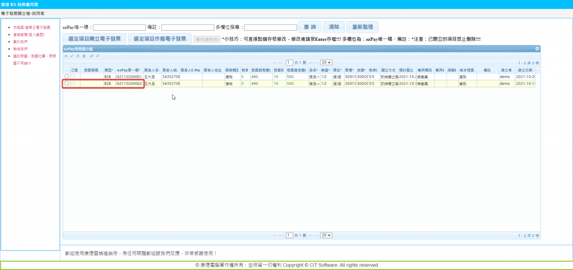Open the bottom rows-per-page dropdown showing 20
This screenshot has height=270, width=573.
[x=326, y=235]
